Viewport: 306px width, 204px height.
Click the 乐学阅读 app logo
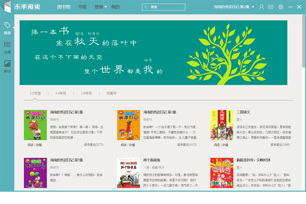click(27, 7)
